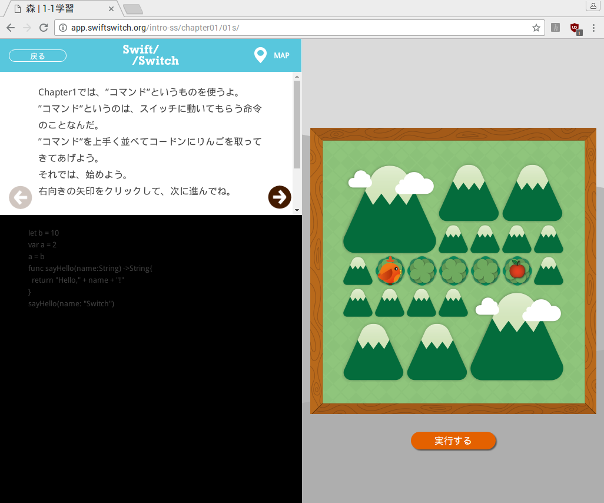Click the address bar URL field

[x=294, y=28]
